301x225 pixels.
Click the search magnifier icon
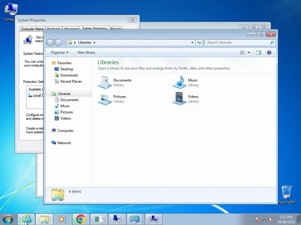tap(272, 42)
